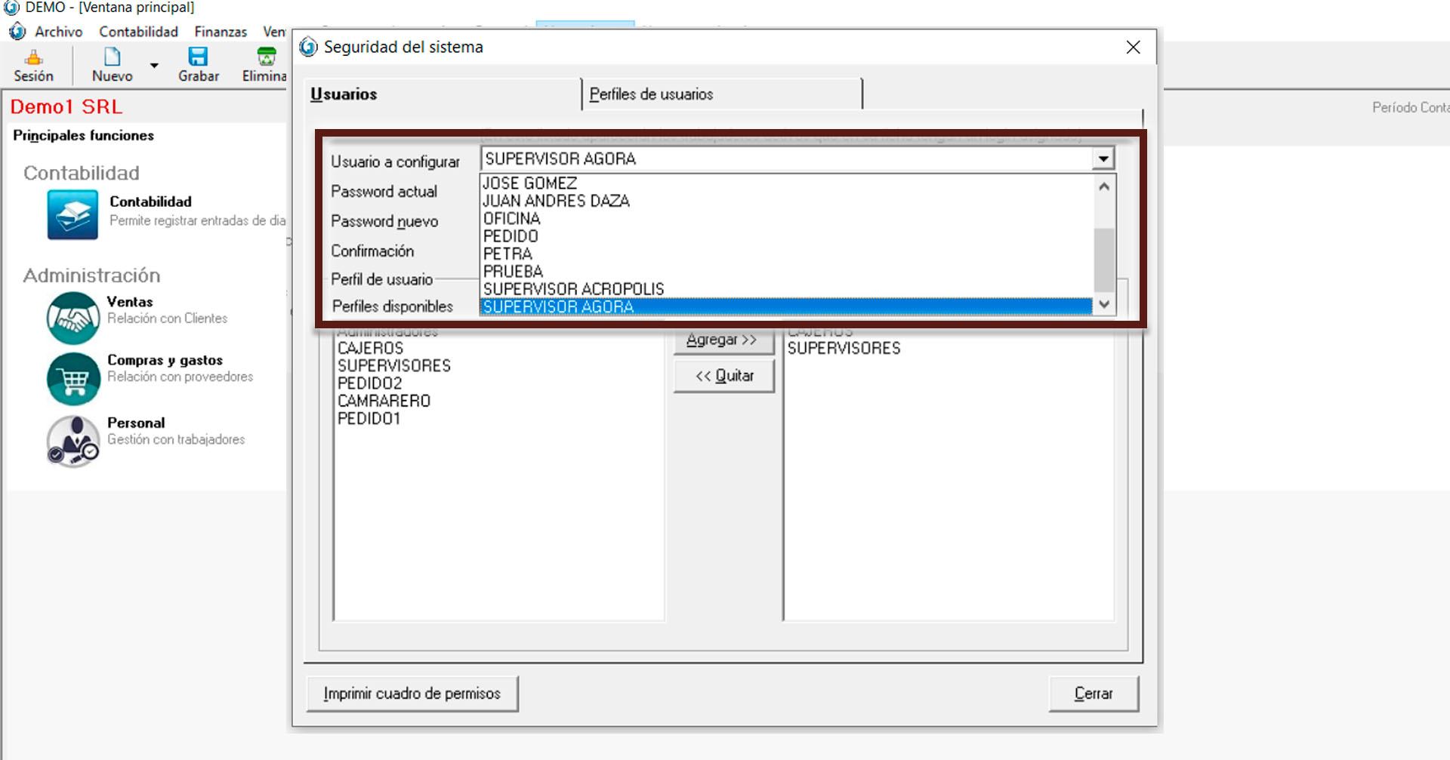This screenshot has width=1450, height=760.
Task: Open the Contabilidad module icon
Action: [x=72, y=215]
